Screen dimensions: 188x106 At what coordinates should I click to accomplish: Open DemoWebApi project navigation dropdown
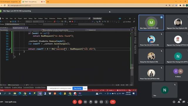tap(21, 30)
